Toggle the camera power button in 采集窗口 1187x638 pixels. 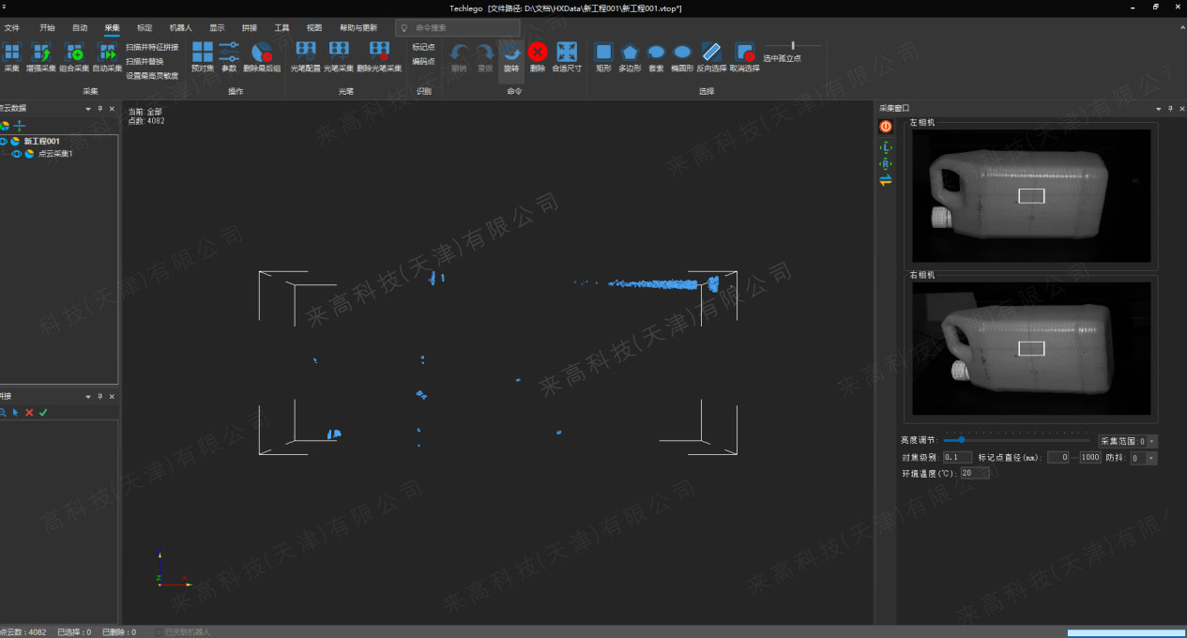(886, 126)
